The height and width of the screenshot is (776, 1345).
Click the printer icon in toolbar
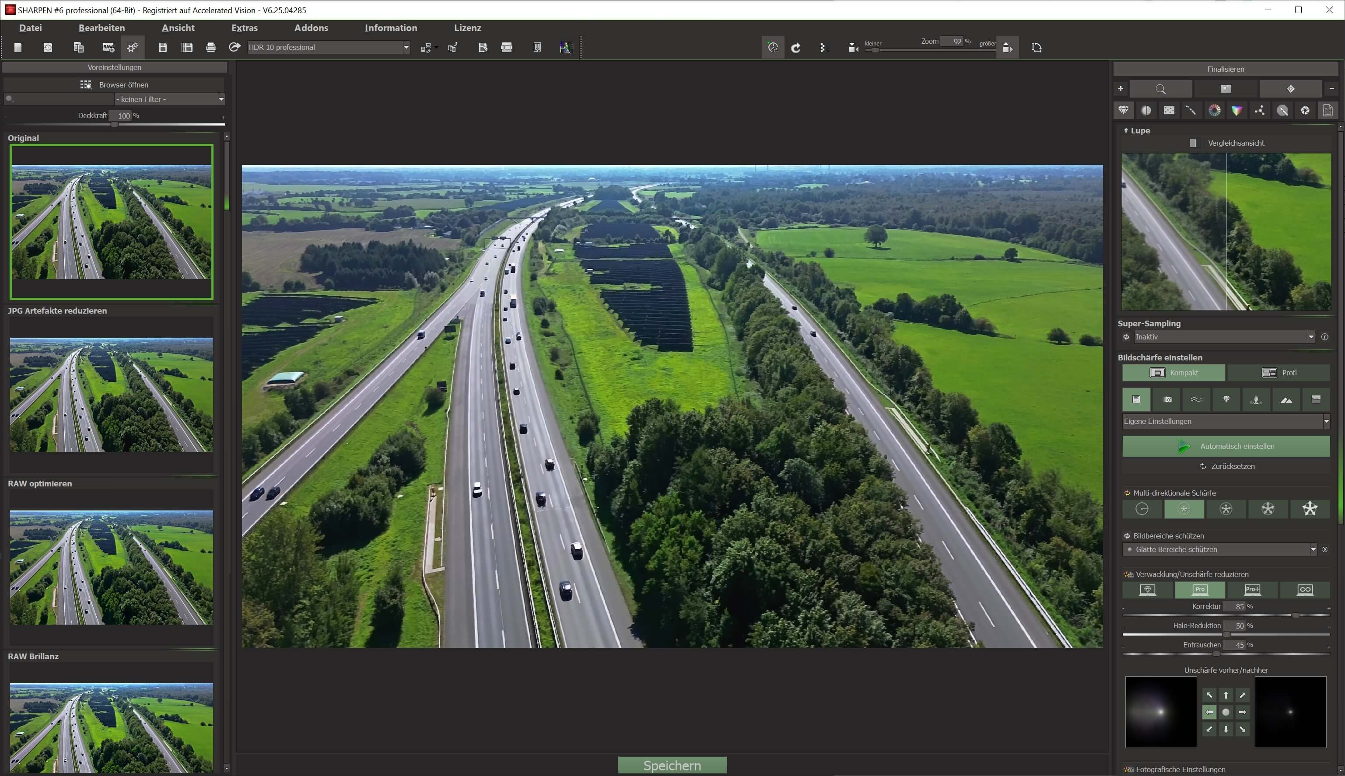tap(210, 47)
